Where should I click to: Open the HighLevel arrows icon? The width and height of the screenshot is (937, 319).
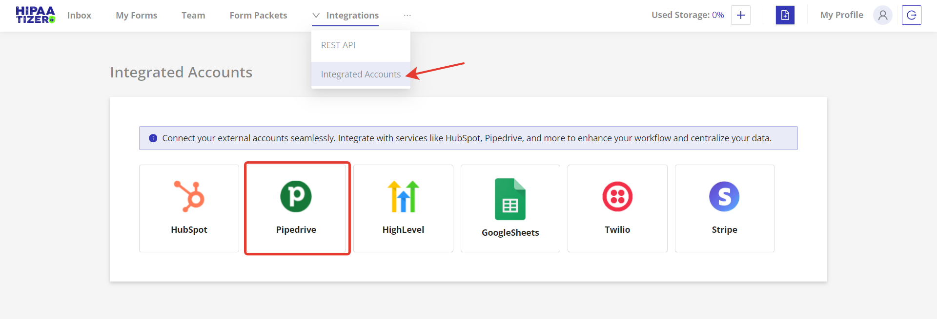click(x=403, y=196)
